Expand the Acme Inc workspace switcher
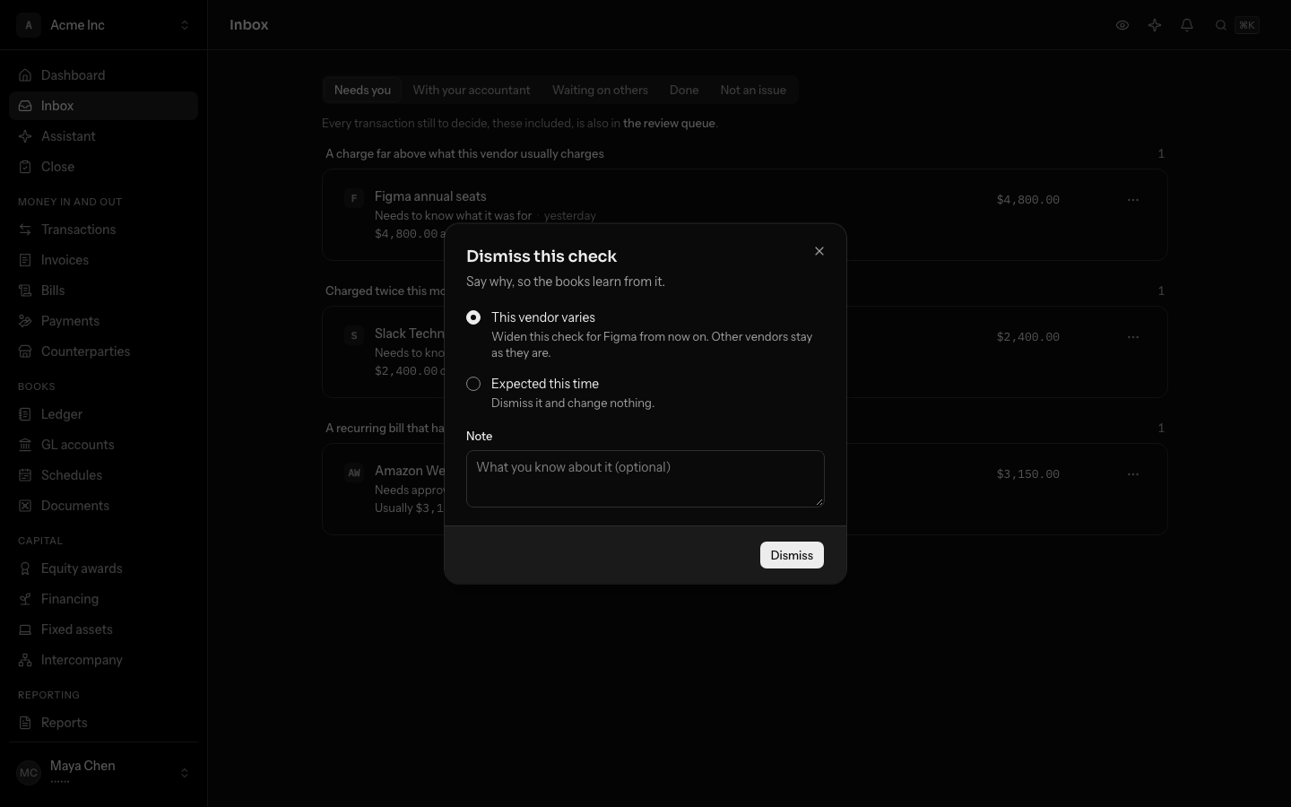 click(x=103, y=25)
